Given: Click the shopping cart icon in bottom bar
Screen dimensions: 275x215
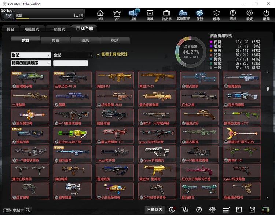Looking at the screenshot, I should [185, 209].
